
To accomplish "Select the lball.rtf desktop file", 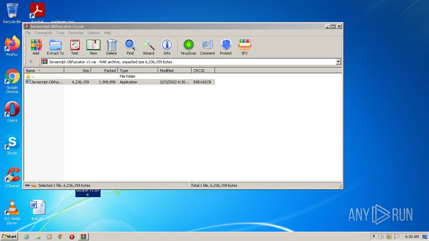I will point(37,210).
